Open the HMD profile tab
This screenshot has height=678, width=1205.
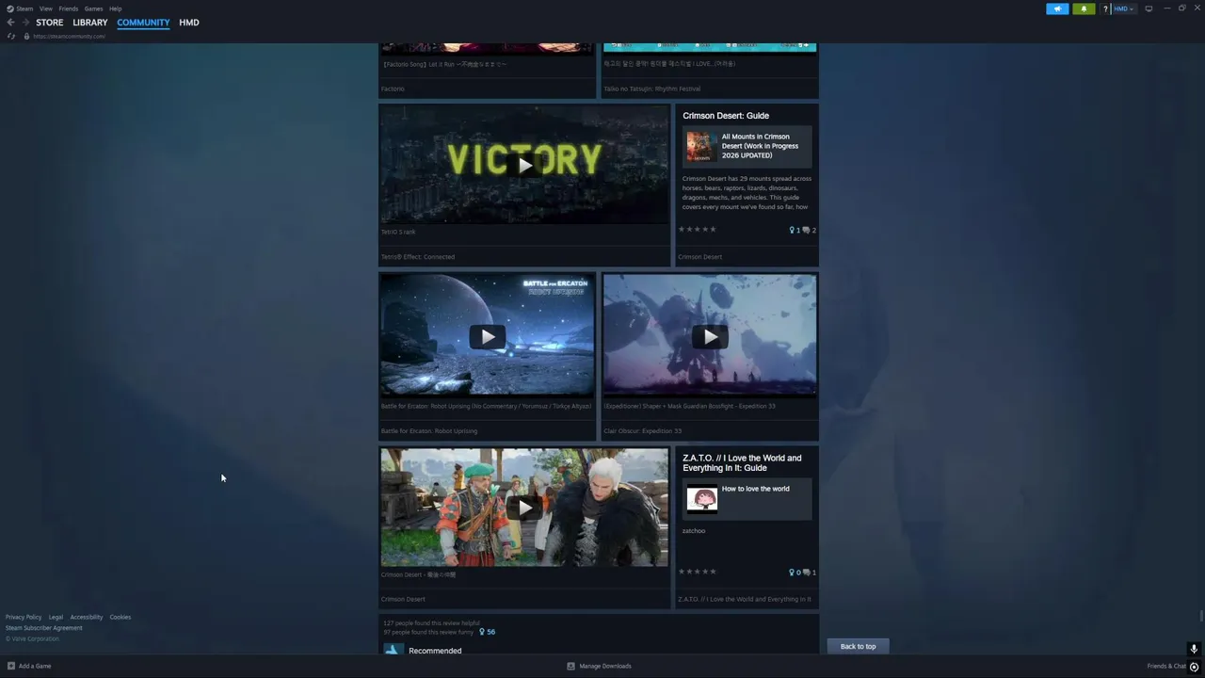(x=189, y=23)
